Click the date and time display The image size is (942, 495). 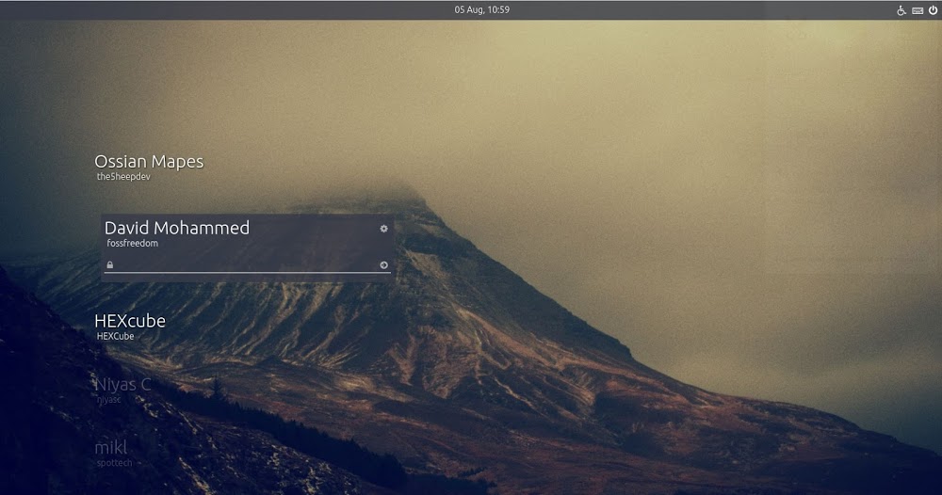(481, 9)
